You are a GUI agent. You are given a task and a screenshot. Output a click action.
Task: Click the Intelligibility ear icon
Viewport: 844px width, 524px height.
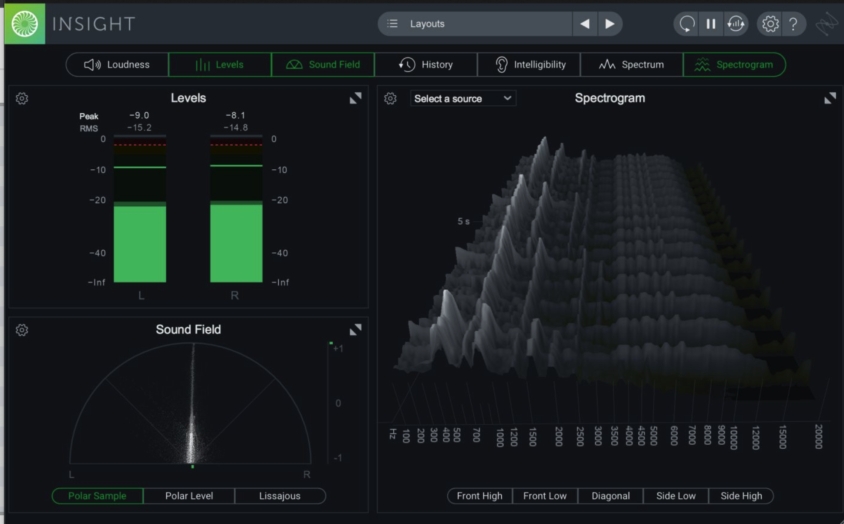501,65
